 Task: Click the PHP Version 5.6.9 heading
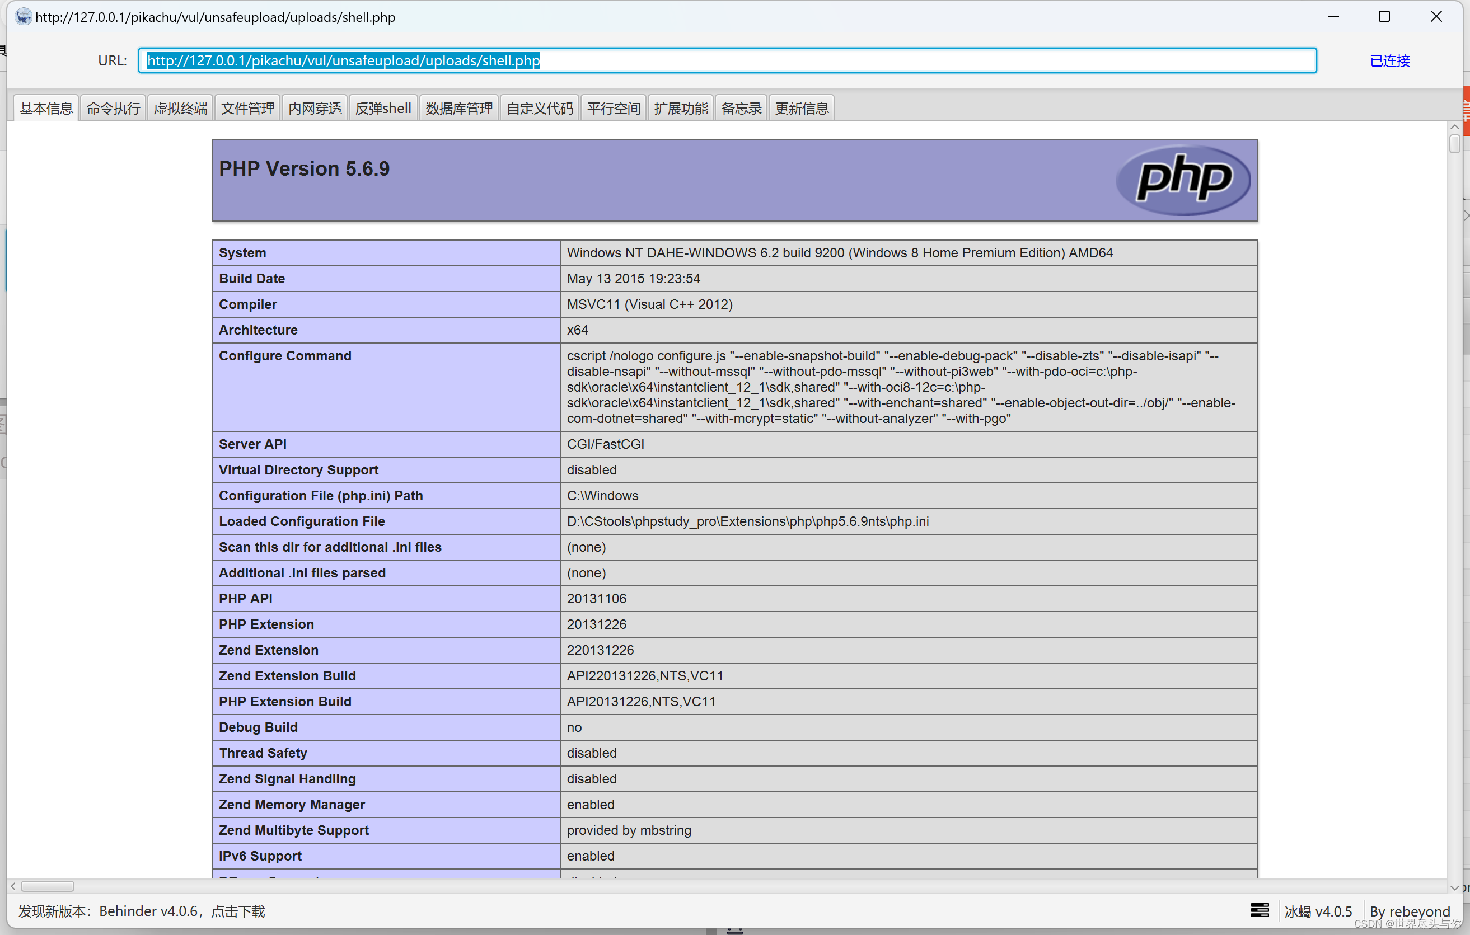[304, 168]
